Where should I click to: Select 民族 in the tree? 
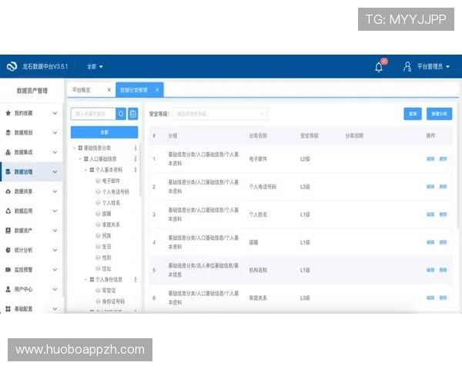tap(106, 236)
